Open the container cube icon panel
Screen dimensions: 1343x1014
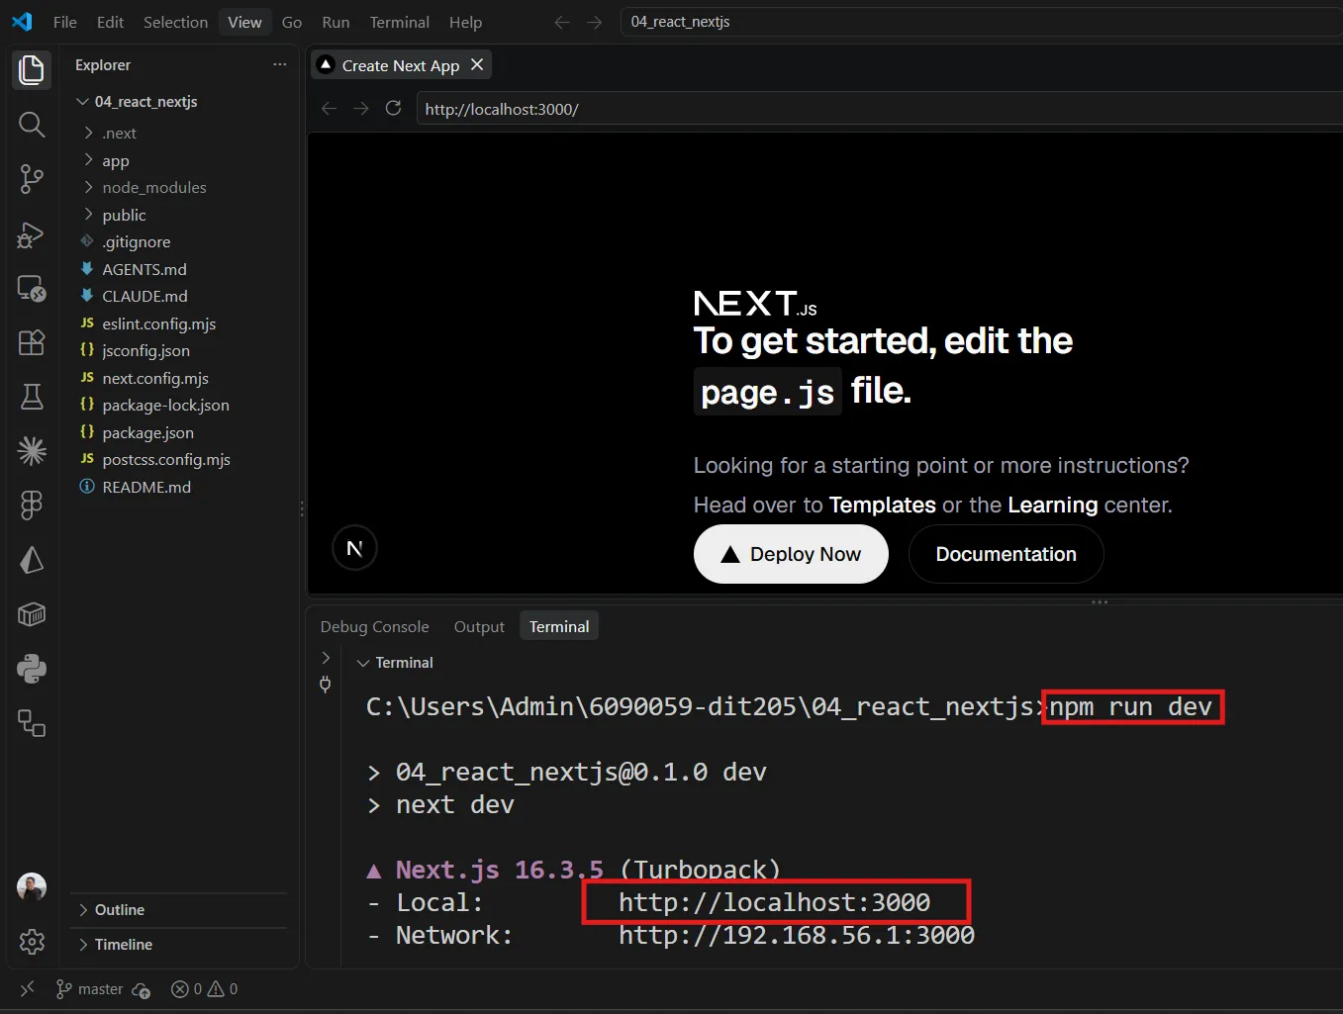[x=32, y=614]
